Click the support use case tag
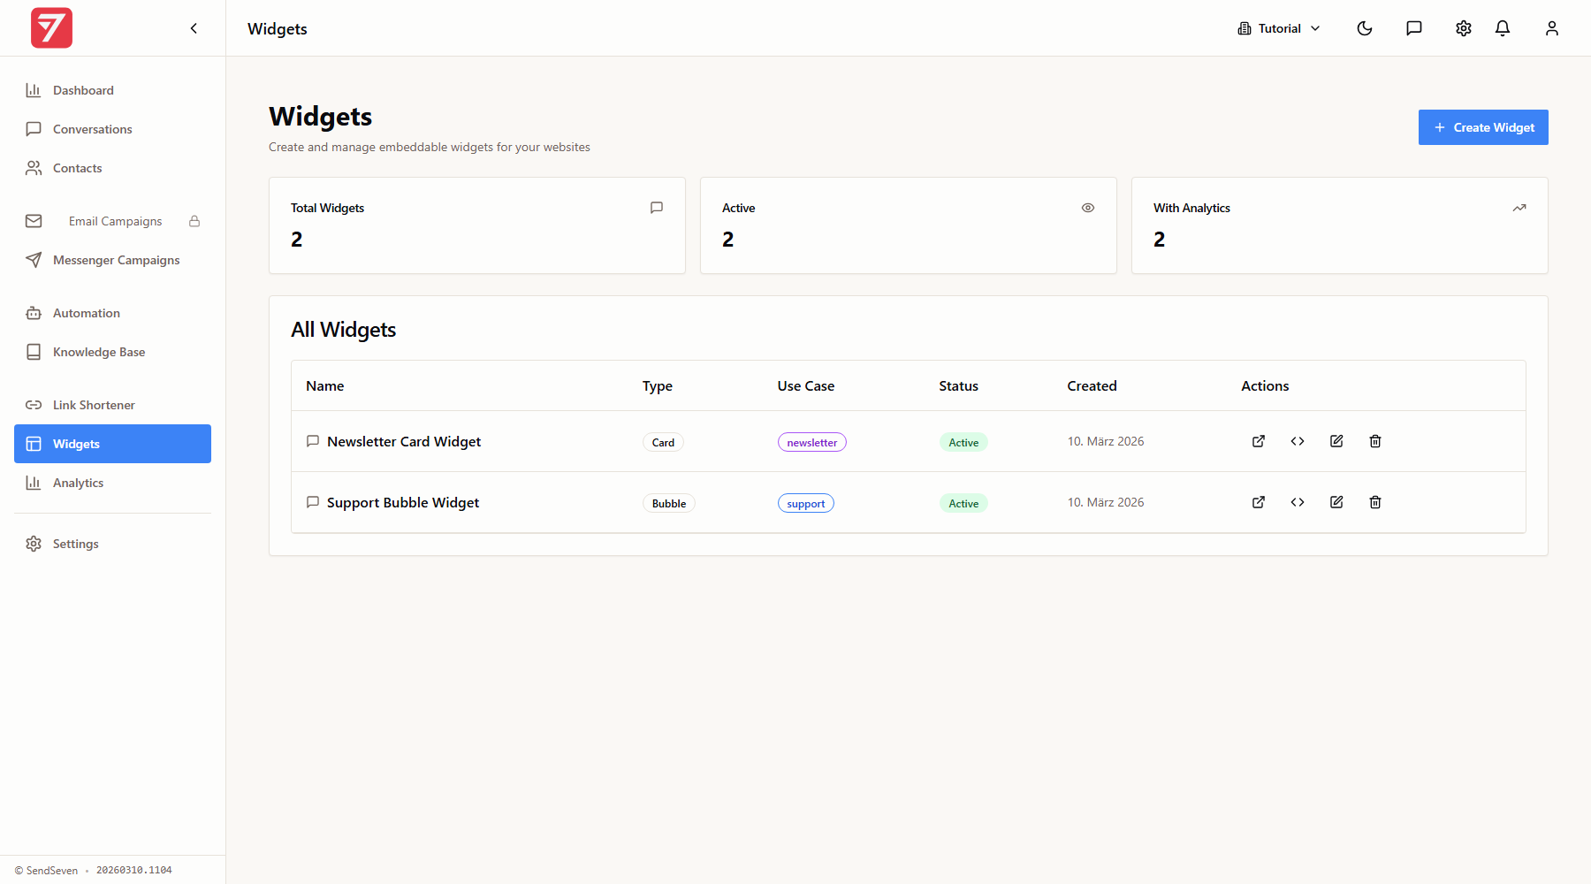 (806, 503)
